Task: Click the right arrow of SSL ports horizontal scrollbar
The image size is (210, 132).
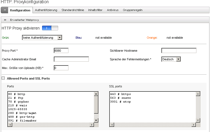Action: 193,125
